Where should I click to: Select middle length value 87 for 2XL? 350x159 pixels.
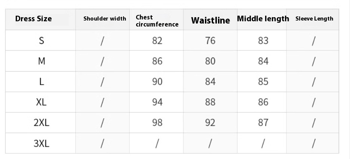point(263,122)
